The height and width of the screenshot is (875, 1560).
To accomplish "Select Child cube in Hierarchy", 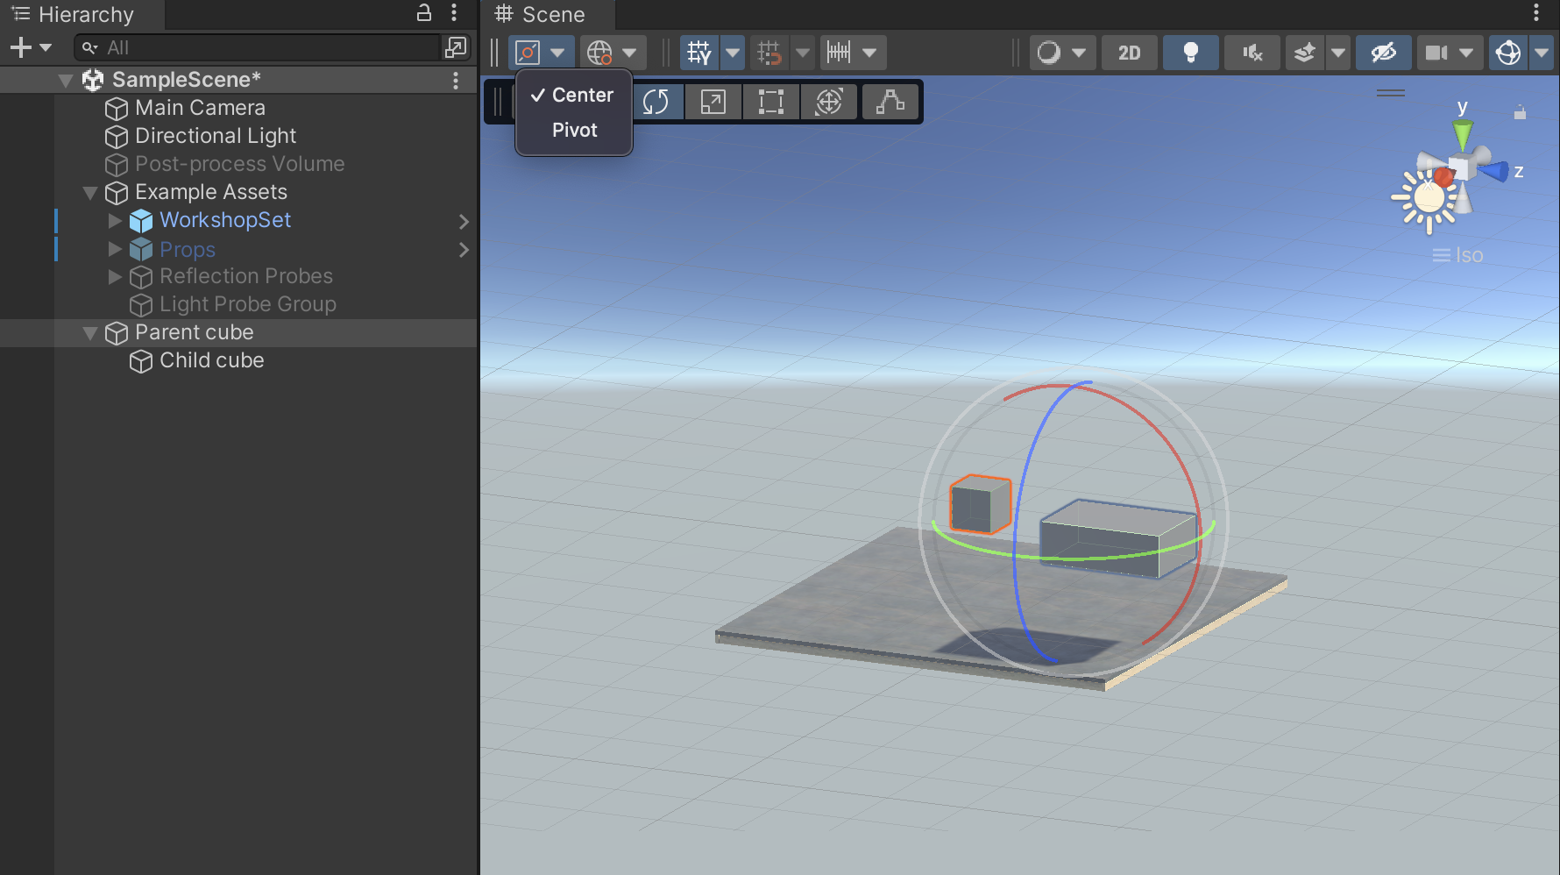I will (211, 360).
